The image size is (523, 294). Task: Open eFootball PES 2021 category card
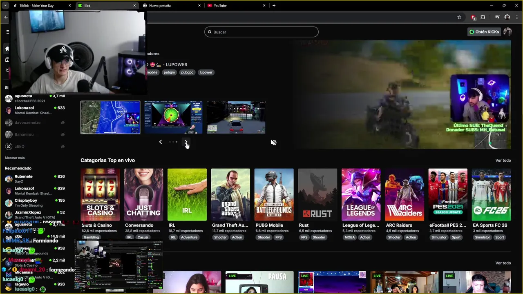click(448, 195)
